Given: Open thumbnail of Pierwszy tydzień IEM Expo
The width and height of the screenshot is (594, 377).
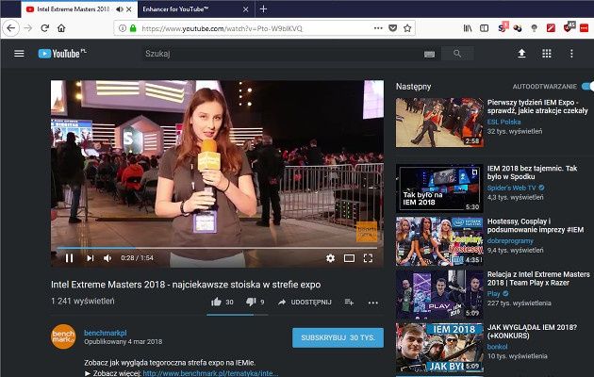Looking at the screenshot, I should click(439, 123).
